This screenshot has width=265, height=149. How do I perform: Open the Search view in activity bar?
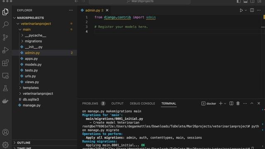(x=5, y=24)
